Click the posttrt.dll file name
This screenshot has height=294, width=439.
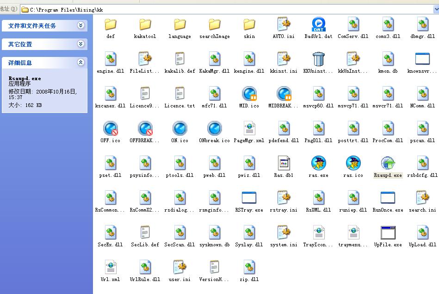tap(353, 140)
